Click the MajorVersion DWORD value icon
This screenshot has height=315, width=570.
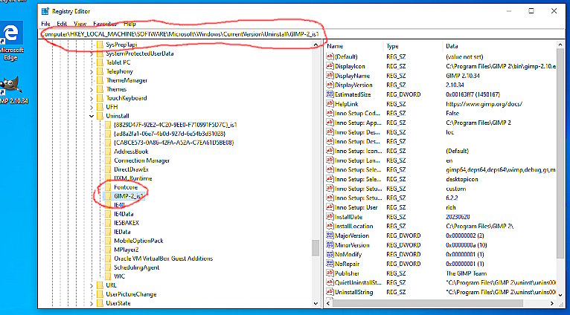[330, 236]
